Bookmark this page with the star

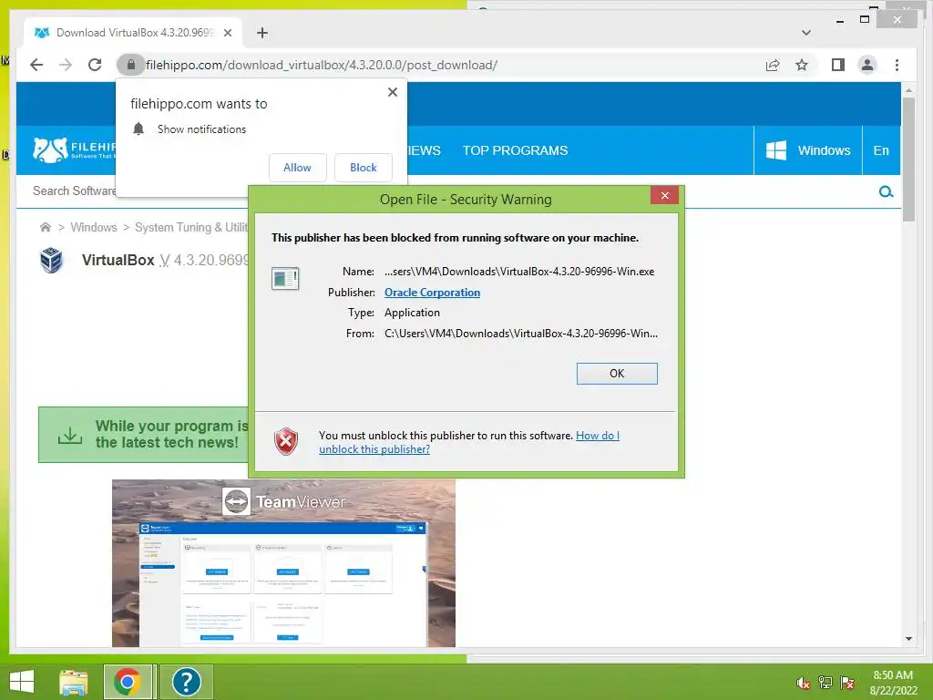coord(802,65)
